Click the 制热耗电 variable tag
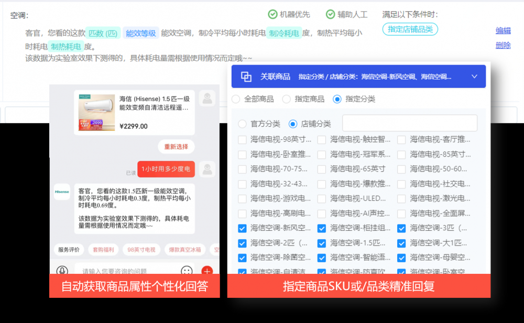Image resolution: width=524 pixels, height=323 pixels. coord(66,47)
